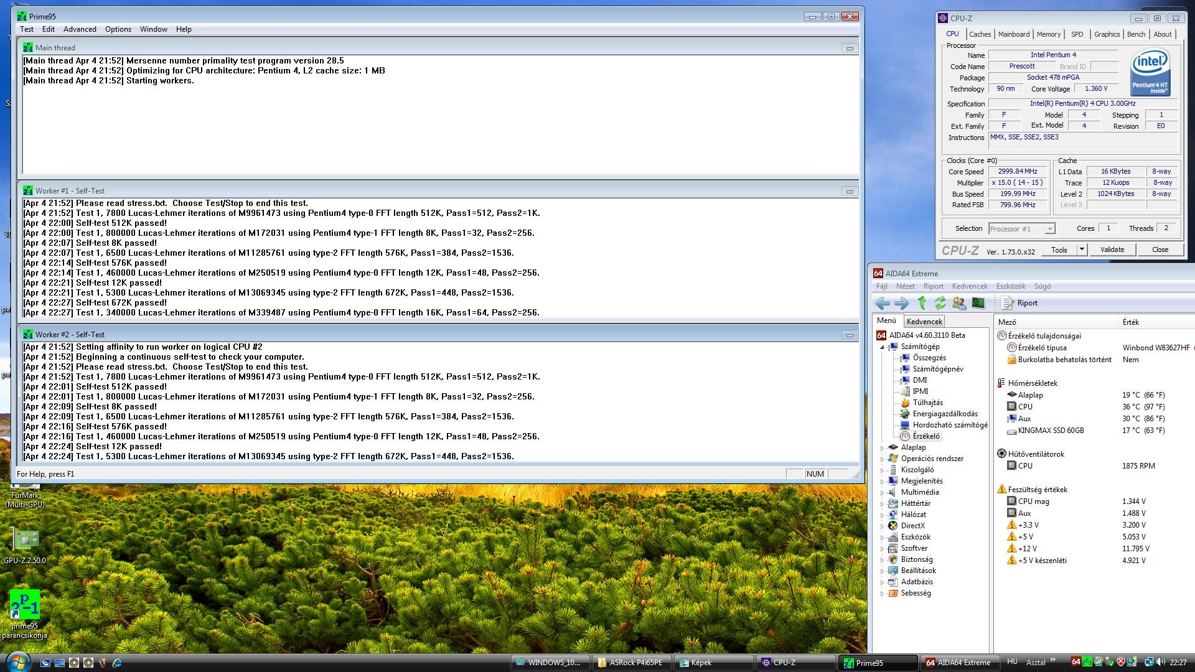Open the Processor selection dropdown in CPU-Z

coord(1049,229)
